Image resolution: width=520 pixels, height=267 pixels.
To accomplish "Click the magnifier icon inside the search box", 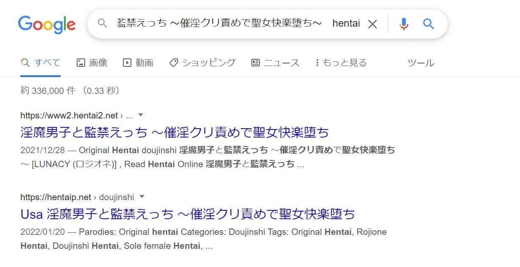I will coord(102,24).
